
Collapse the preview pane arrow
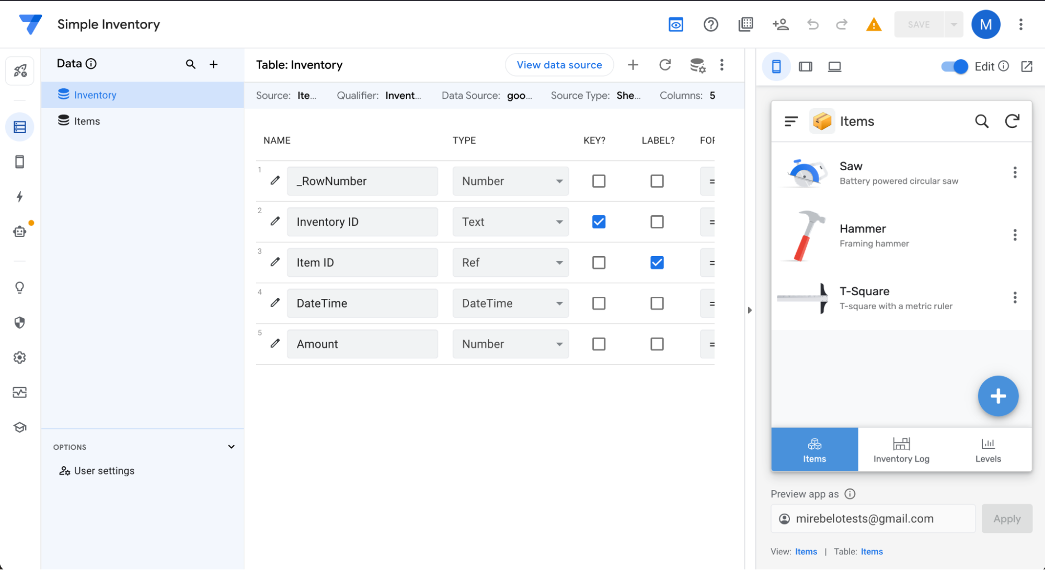pyautogui.click(x=750, y=310)
